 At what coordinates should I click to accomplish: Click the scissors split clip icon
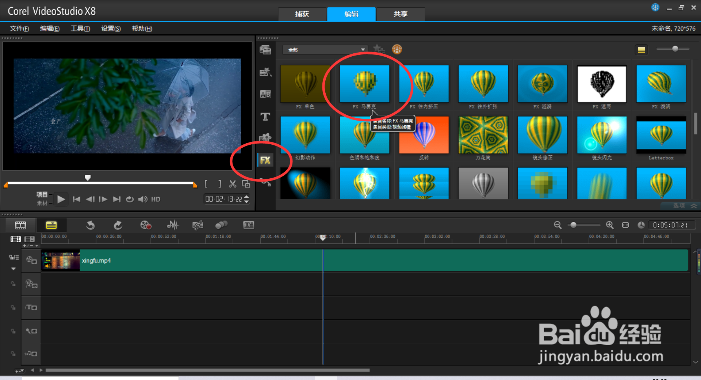tap(233, 184)
